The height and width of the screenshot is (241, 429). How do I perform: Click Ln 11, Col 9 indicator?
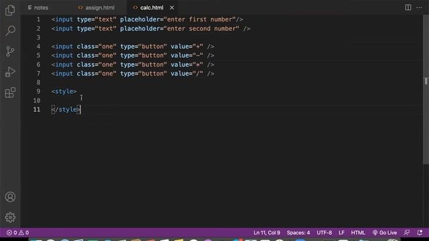tap(267, 232)
